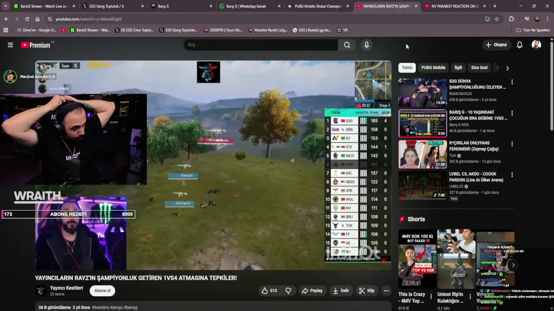
Task: Click the address bar URL
Action: pos(88,19)
